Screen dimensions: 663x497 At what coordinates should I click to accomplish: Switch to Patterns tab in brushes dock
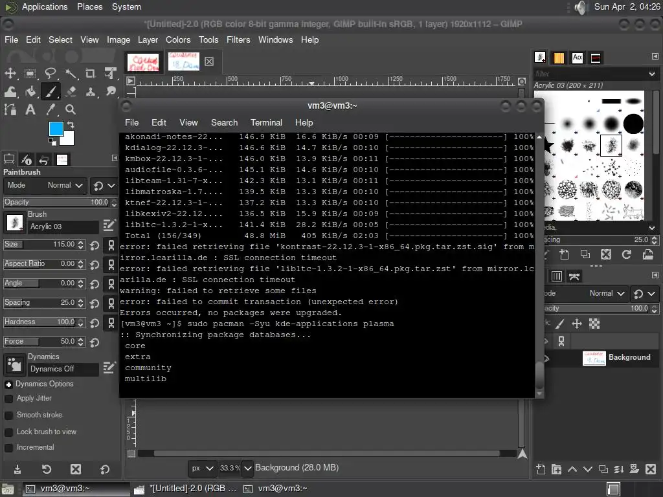point(559,58)
